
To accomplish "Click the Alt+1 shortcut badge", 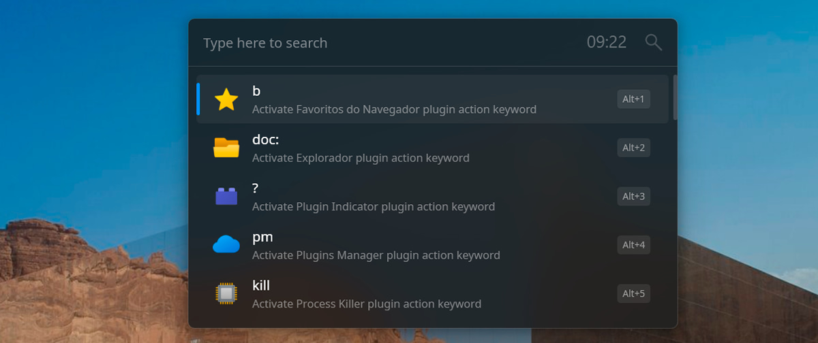I will [x=634, y=99].
